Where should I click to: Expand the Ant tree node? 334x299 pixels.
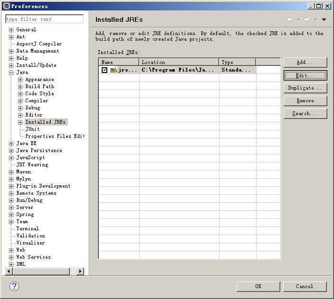click(x=11, y=37)
